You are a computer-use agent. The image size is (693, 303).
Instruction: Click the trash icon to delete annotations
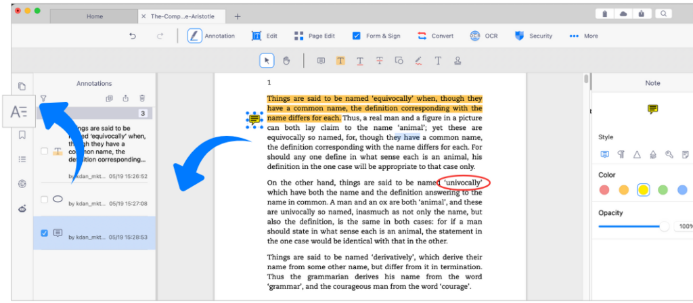tap(142, 99)
